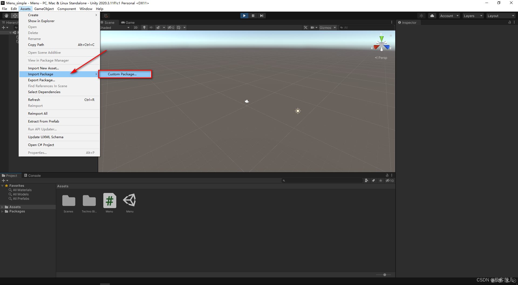Image resolution: width=518 pixels, height=285 pixels.
Task: Open Gizmos dropdown arrow
Action: 335,28
